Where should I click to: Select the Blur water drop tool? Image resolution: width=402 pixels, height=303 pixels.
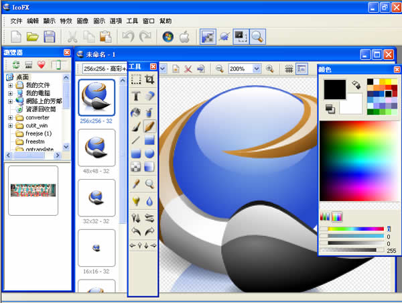pyautogui.click(x=149, y=201)
